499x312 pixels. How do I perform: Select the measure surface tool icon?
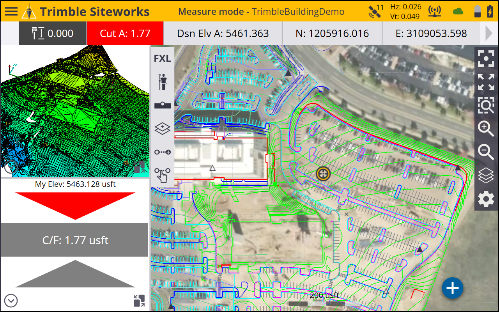pyautogui.click(x=162, y=105)
